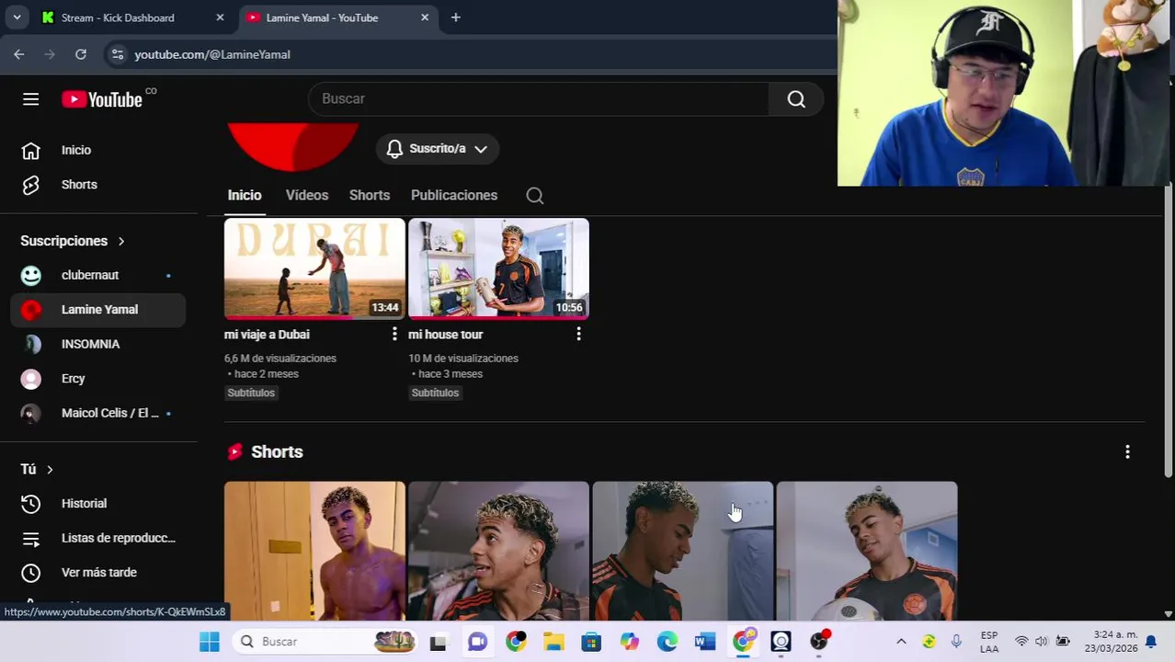The width and height of the screenshot is (1175, 662).
Task: Open the fourth Short with soccer ball
Action: pyautogui.click(x=866, y=551)
